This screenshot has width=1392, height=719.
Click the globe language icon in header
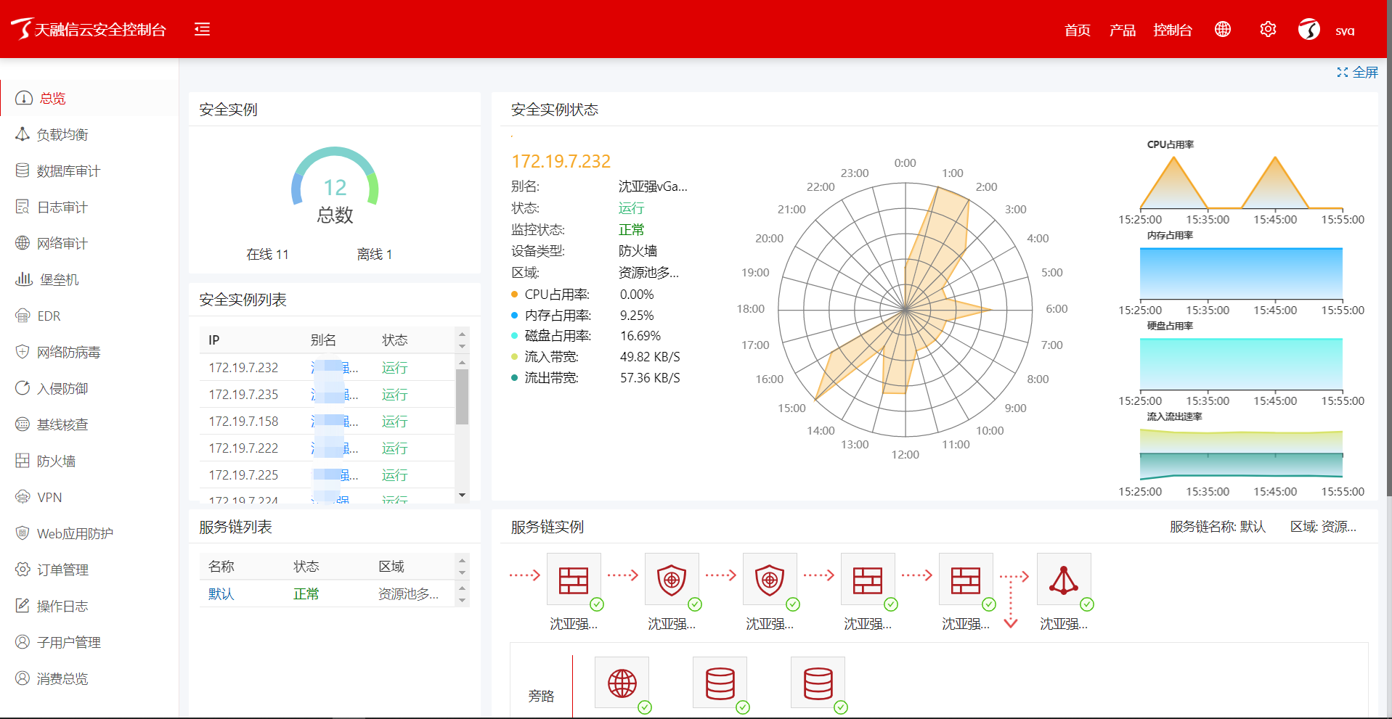pyautogui.click(x=1223, y=29)
